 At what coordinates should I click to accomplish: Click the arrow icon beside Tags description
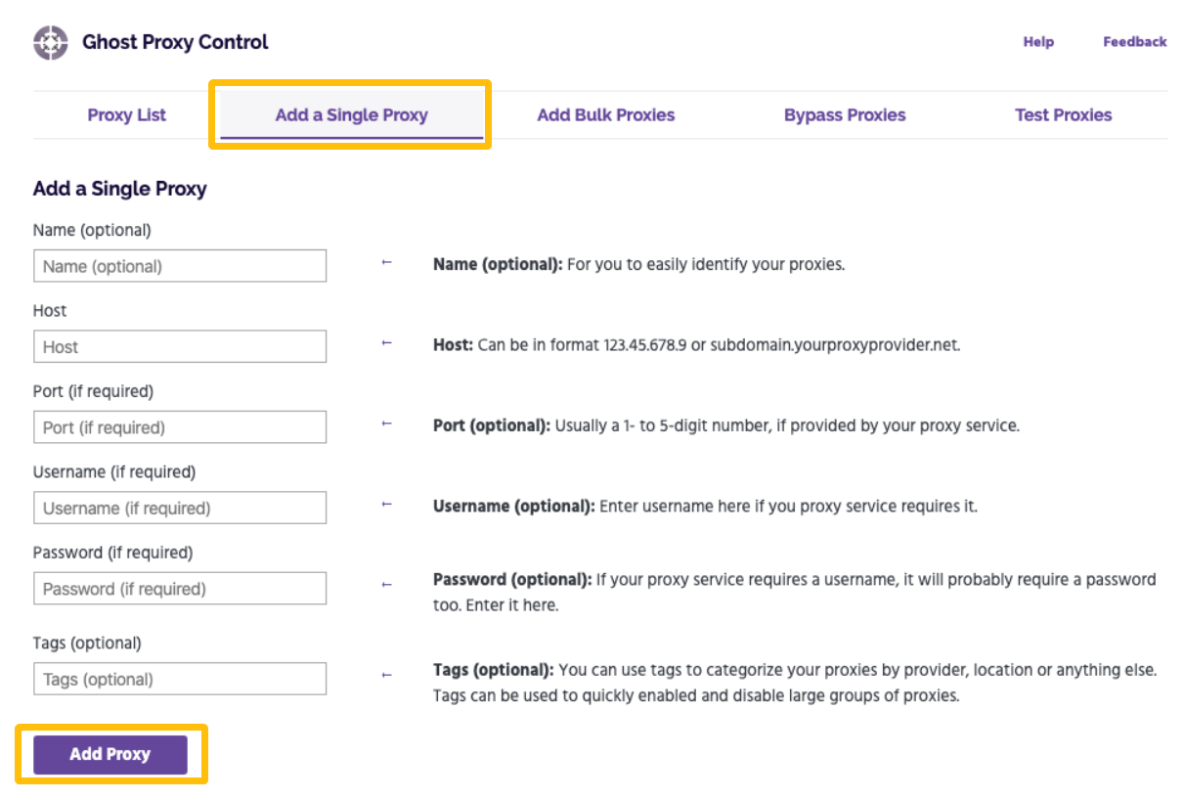pyautogui.click(x=385, y=673)
